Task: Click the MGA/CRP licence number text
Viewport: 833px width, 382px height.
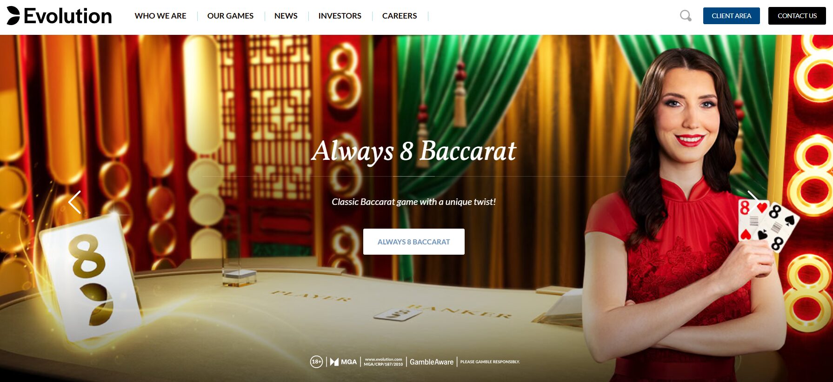Action: [383, 364]
